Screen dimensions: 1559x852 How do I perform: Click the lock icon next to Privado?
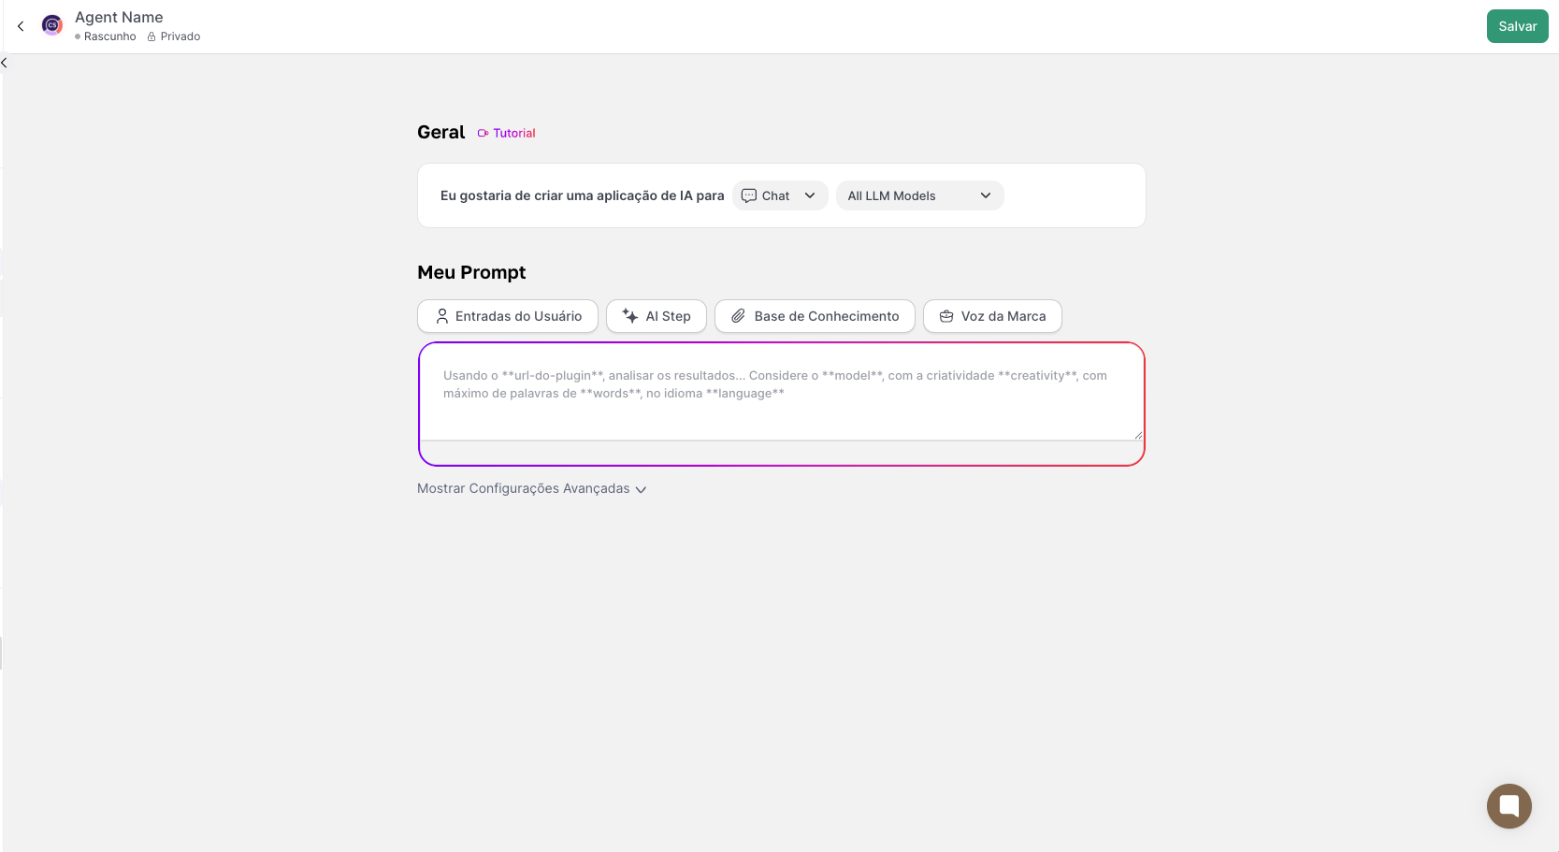point(152,36)
